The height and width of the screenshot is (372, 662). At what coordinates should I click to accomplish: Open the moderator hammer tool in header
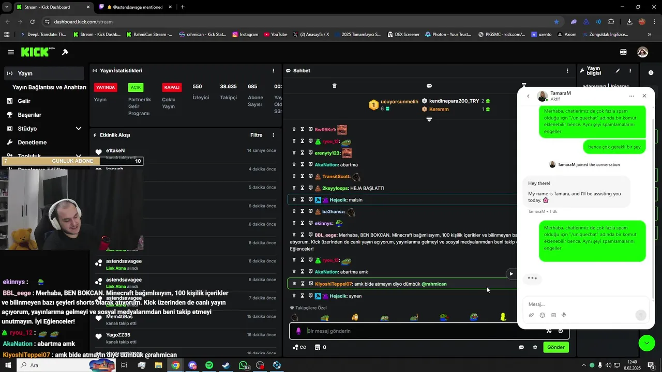click(65, 52)
